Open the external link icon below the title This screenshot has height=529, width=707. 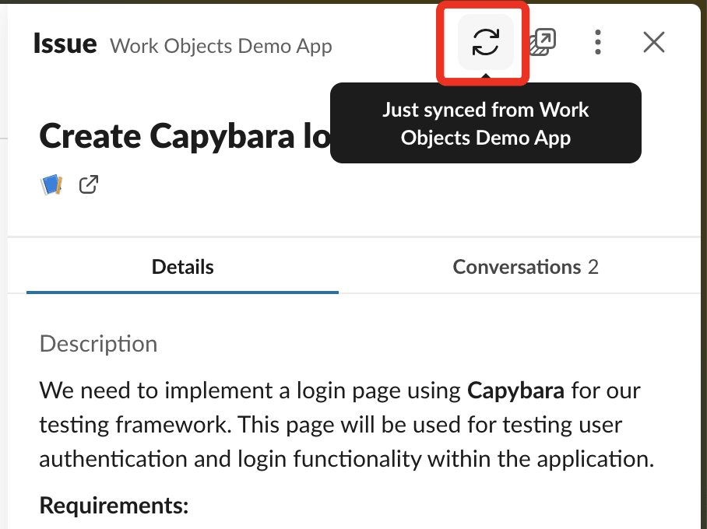coord(88,184)
